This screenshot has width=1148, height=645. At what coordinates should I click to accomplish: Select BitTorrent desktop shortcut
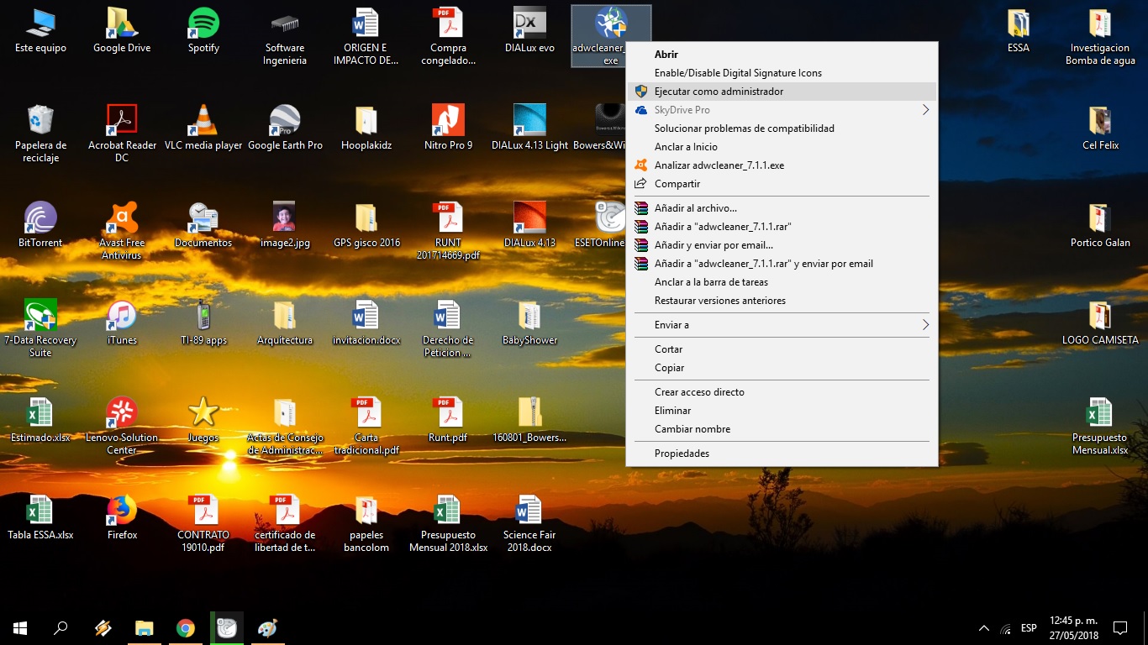pos(40,225)
